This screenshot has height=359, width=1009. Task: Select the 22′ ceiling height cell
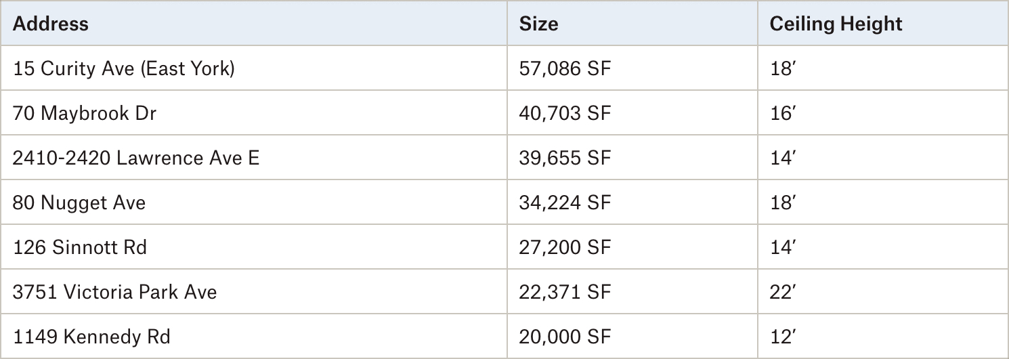(x=883, y=292)
